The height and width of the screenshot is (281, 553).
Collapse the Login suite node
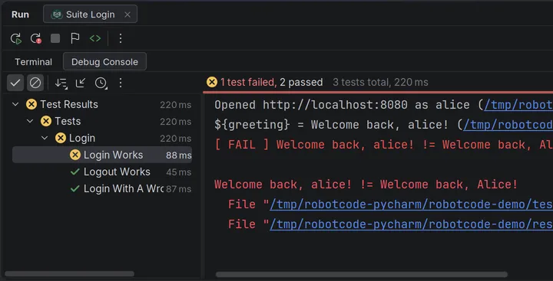point(45,139)
